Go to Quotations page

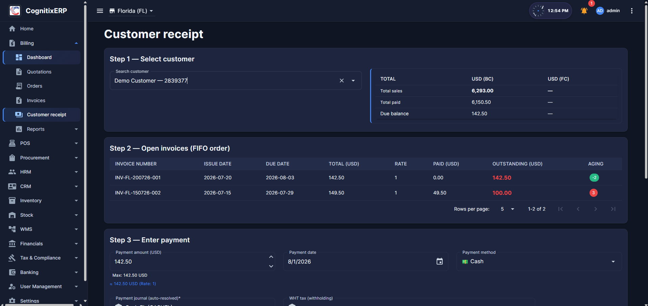click(x=42, y=72)
